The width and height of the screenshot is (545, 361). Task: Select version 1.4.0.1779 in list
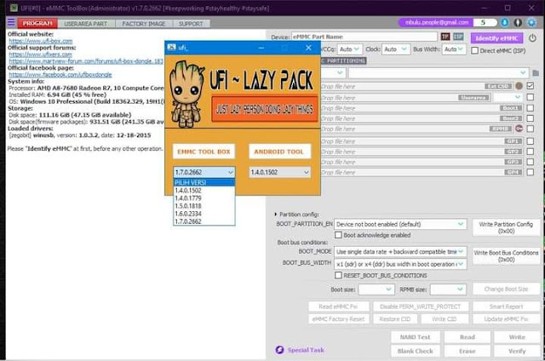click(x=204, y=198)
